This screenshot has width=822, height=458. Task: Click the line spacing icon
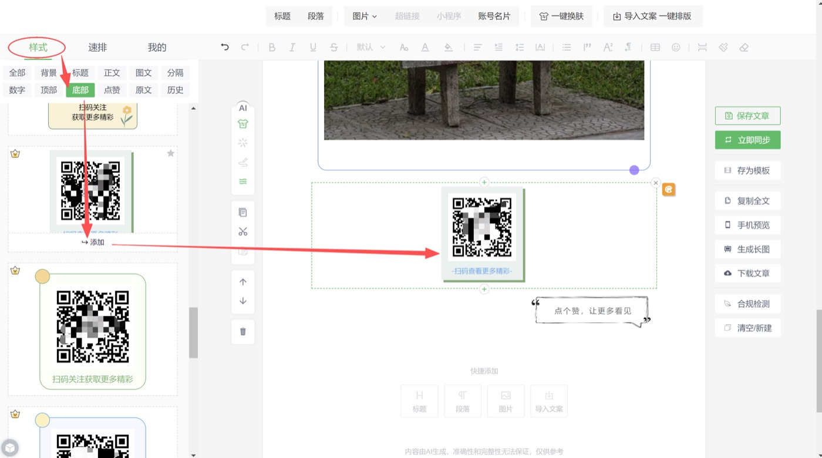[519, 48]
